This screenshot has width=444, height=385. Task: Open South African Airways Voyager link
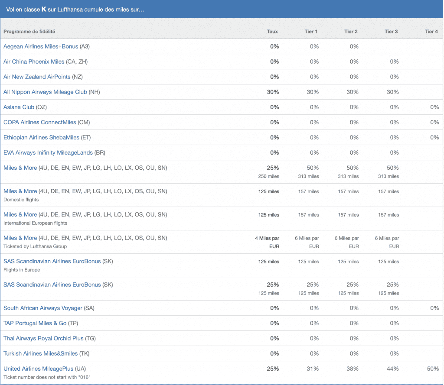(43, 308)
